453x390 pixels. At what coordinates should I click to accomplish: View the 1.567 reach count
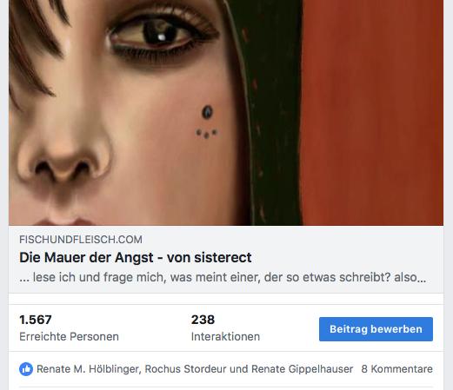(36, 320)
